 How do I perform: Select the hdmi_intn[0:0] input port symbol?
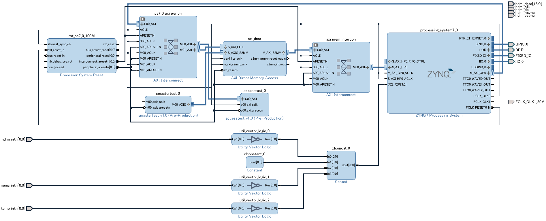(x=29, y=139)
